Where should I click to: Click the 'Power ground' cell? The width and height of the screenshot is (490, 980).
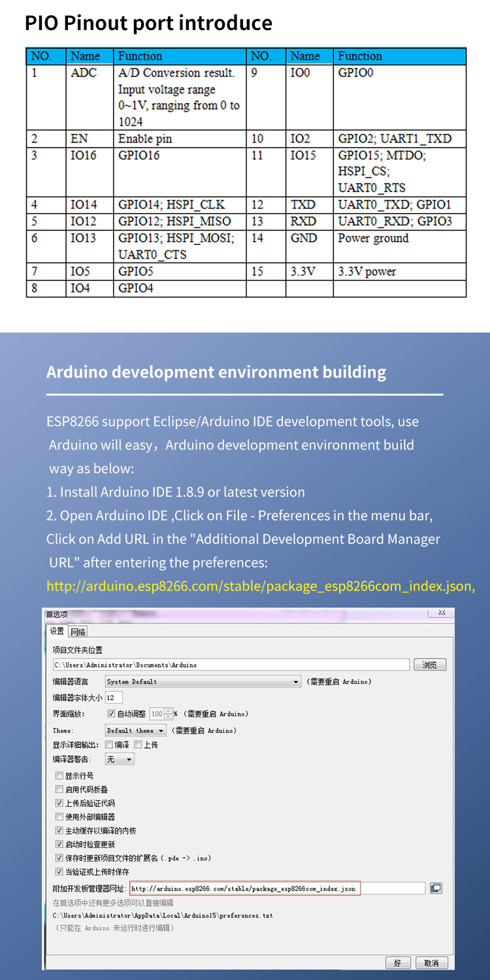(x=399, y=246)
